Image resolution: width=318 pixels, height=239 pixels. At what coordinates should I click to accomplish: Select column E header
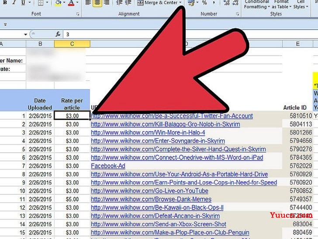297,44
